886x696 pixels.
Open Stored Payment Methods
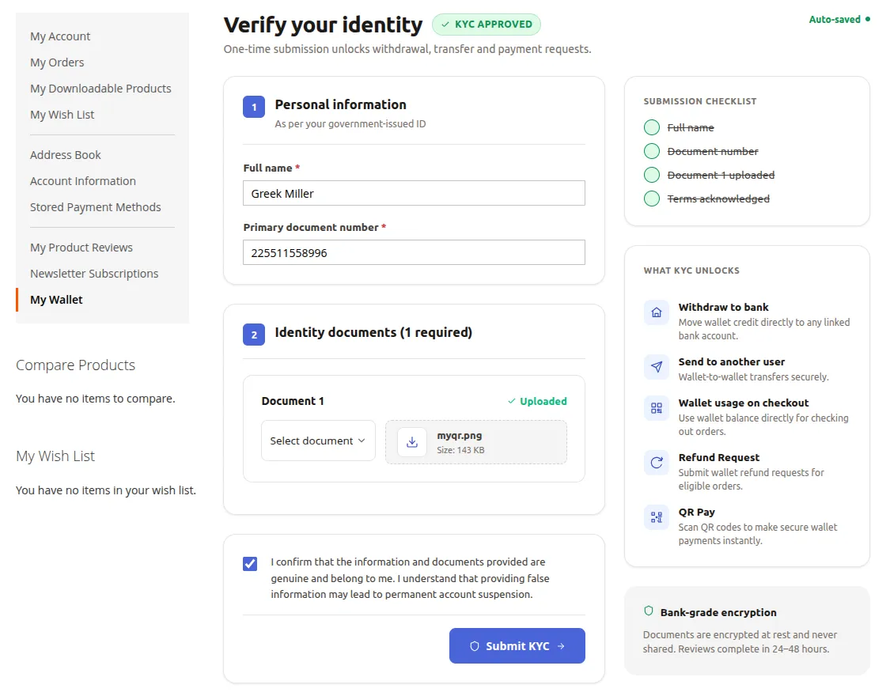click(x=96, y=206)
